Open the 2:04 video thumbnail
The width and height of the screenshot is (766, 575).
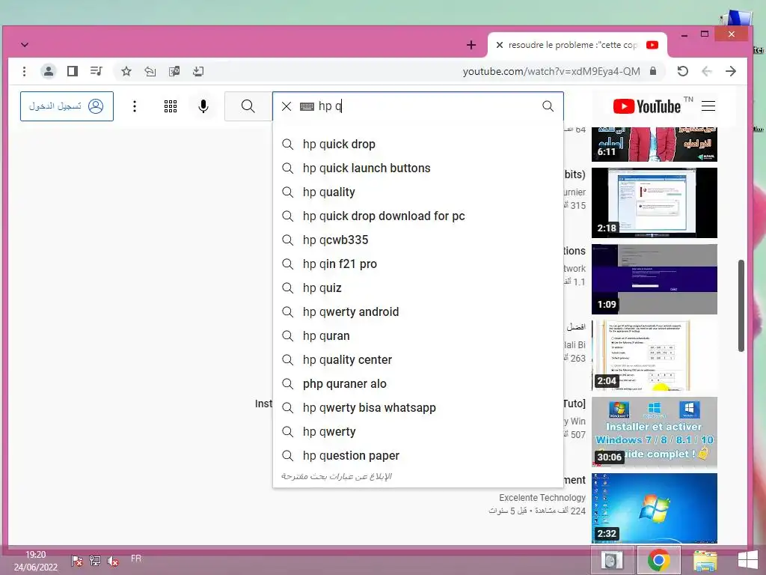pyautogui.click(x=654, y=356)
